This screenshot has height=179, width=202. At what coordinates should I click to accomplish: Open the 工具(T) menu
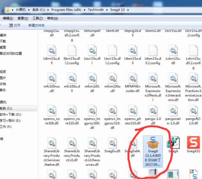coord(38,18)
